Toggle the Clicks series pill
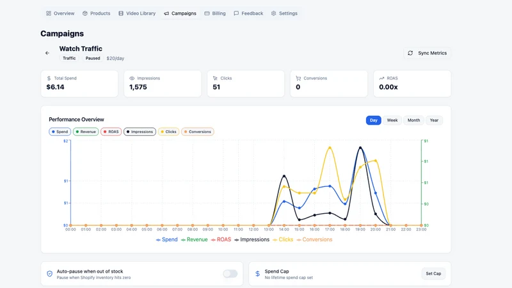The height and width of the screenshot is (288, 512). [x=168, y=132]
